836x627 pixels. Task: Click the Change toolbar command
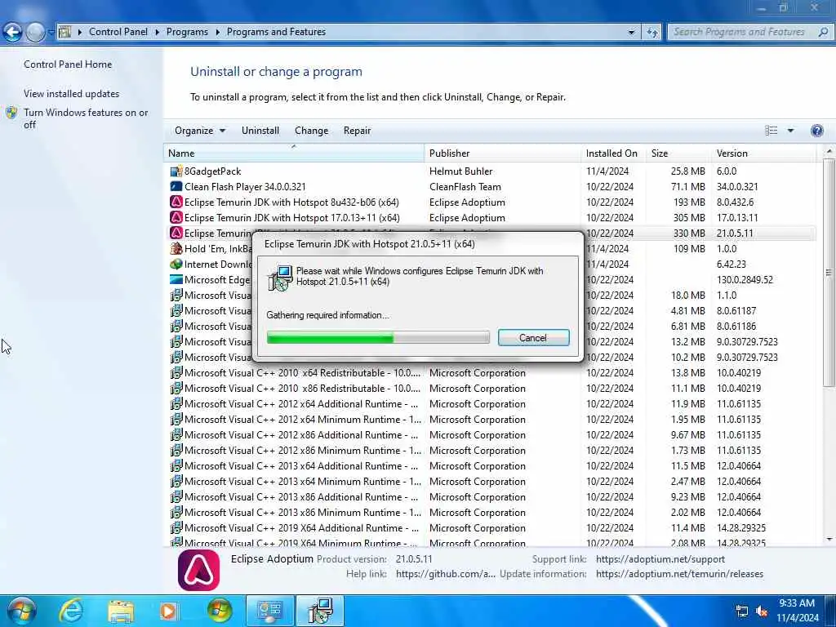pyautogui.click(x=311, y=131)
